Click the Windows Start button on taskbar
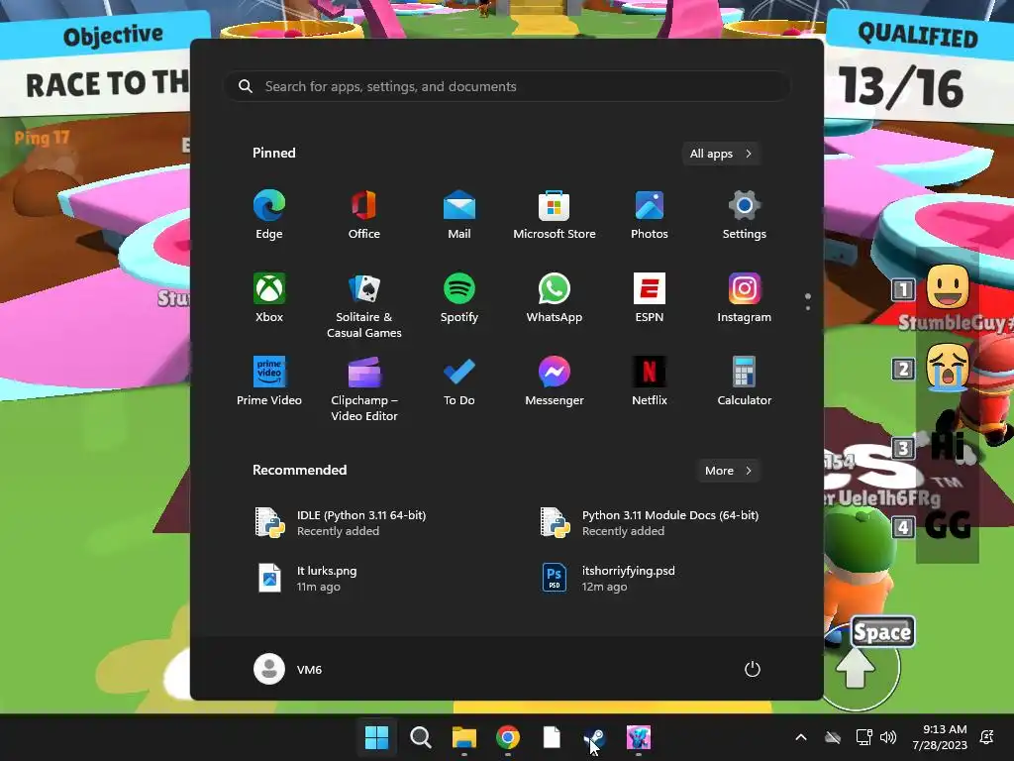Viewport: 1014px width, 761px height. click(x=376, y=737)
